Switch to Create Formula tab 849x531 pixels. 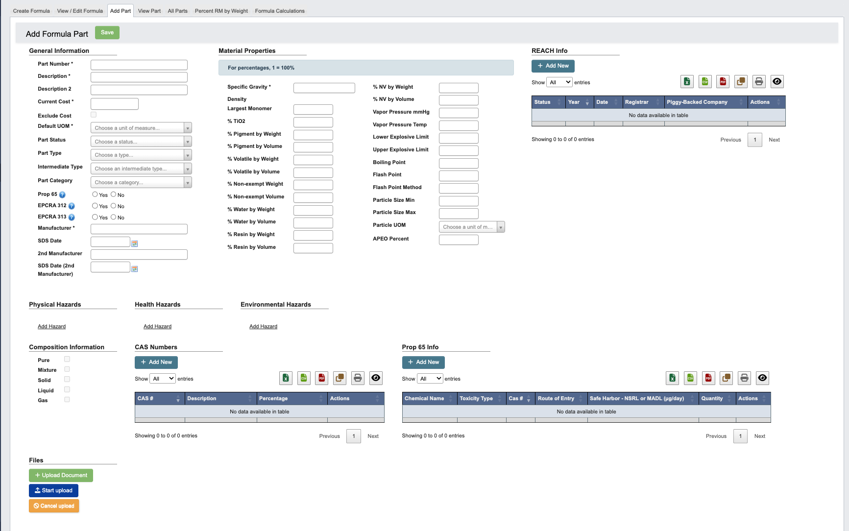(x=31, y=11)
